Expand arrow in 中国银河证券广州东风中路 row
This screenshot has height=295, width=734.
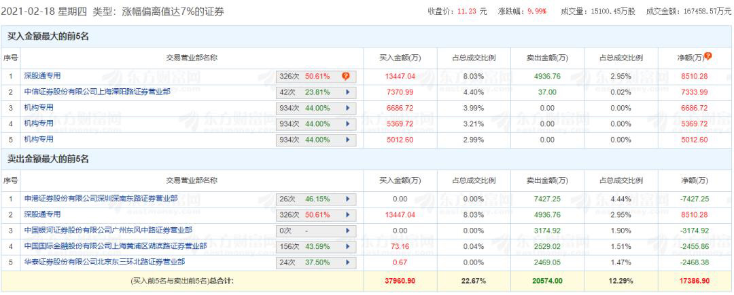(x=347, y=231)
